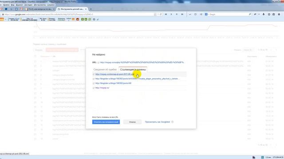Open the last http://mojwp.ru/ link in the list
Image resolution: width=284 pixels, height=159 pixels.
coord(102,88)
